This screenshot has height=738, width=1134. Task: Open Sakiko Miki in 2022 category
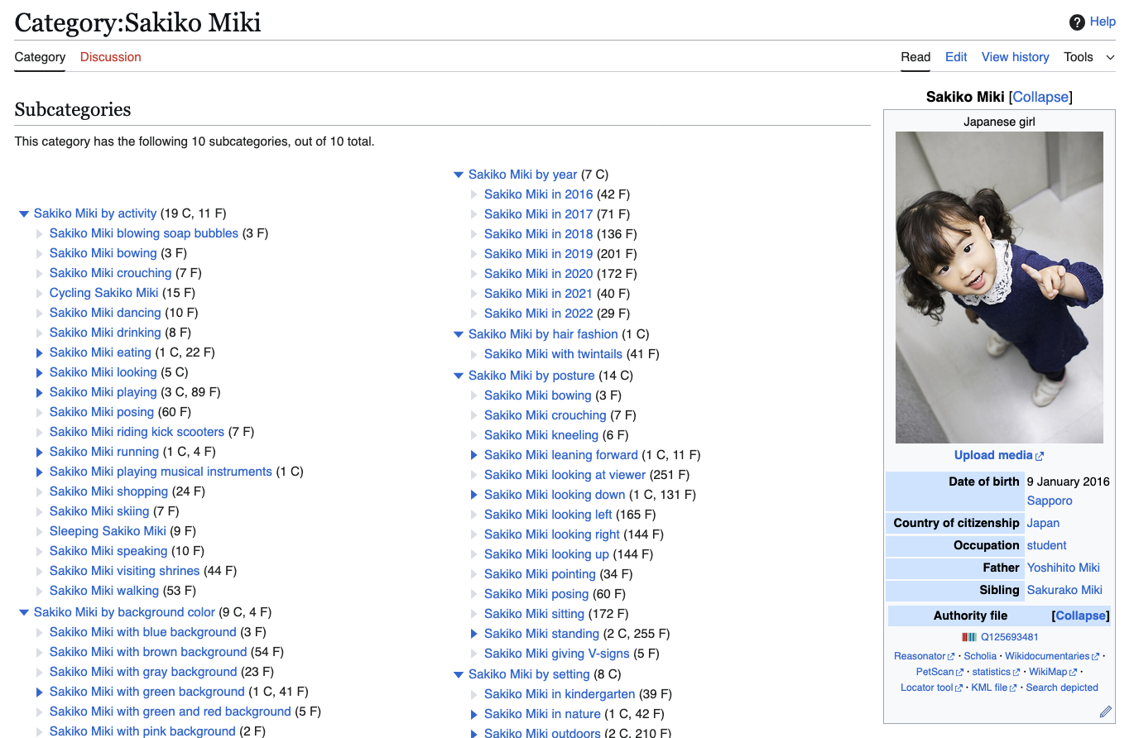(x=539, y=314)
